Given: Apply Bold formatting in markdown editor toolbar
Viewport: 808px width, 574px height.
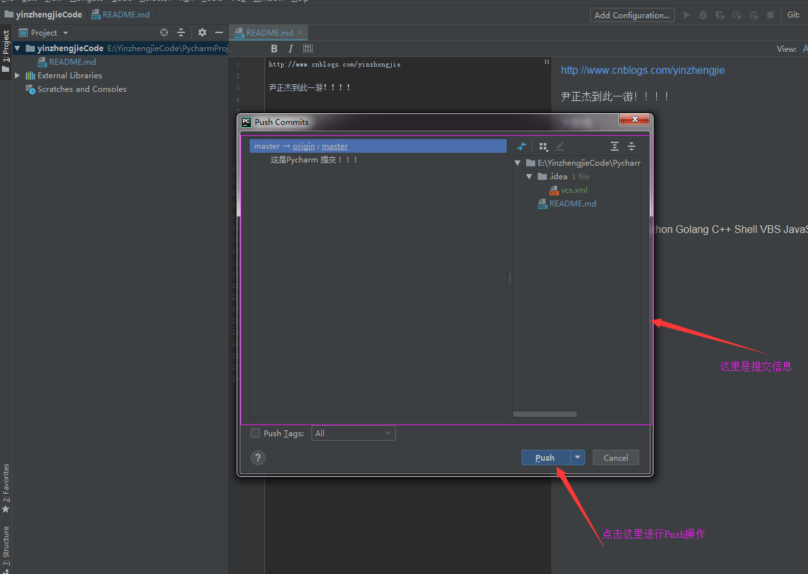Looking at the screenshot, I should pyautogui.click(x=274, y=49).
